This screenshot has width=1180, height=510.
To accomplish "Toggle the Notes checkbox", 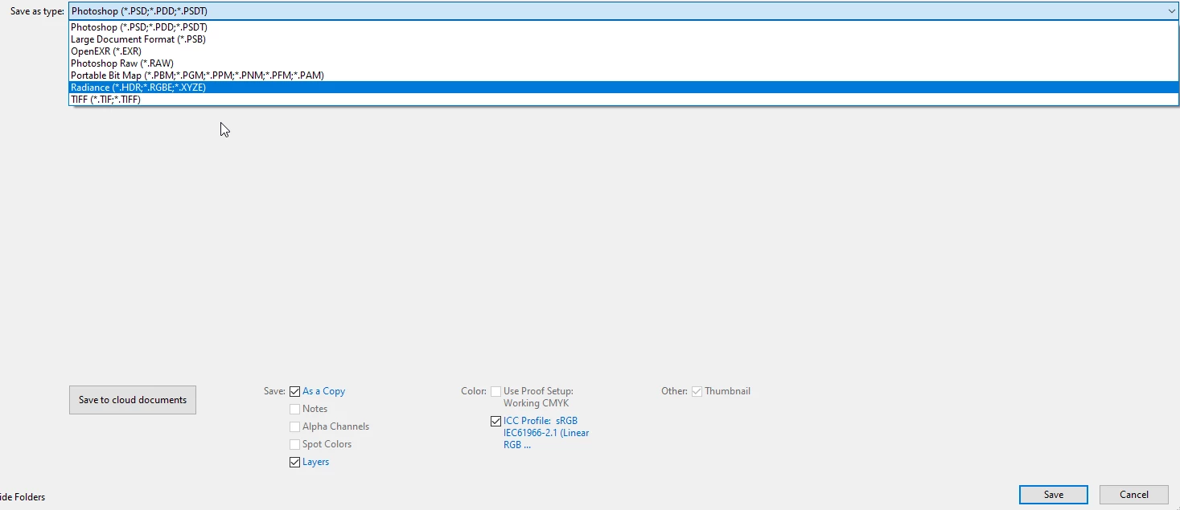I will point(294,410).
